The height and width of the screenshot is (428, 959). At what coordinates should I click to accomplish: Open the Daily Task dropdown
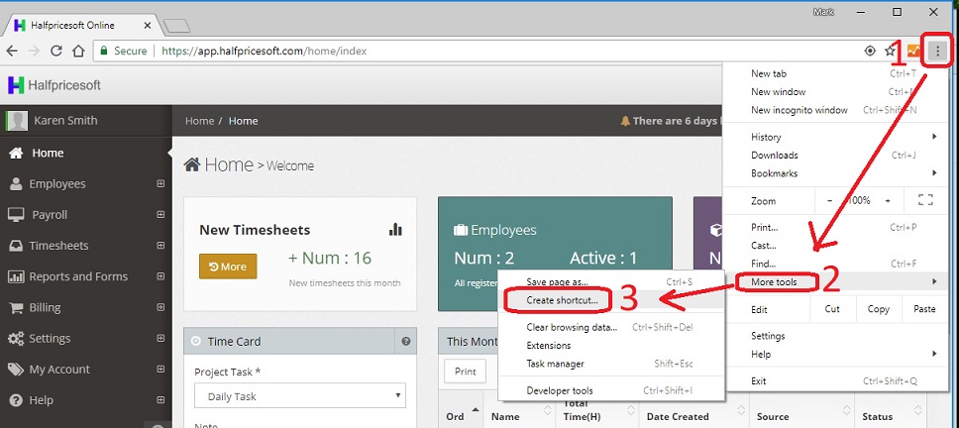tap(300, 395)
